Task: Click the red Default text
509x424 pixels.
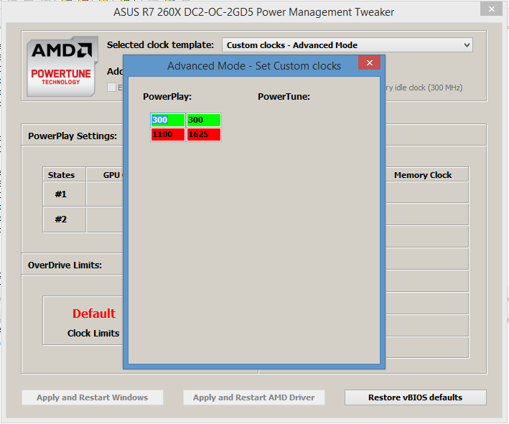Action: pyautogui.click(x=94, y=314)
